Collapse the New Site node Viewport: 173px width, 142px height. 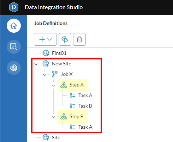point(36,64)
